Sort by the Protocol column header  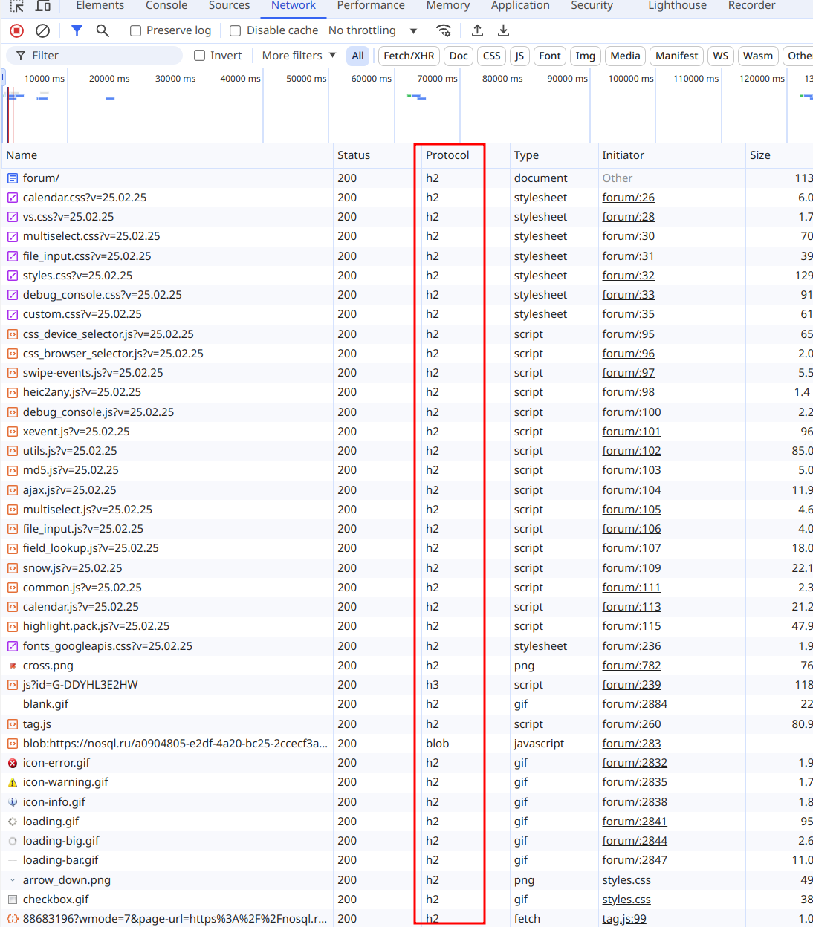point(447,155)
